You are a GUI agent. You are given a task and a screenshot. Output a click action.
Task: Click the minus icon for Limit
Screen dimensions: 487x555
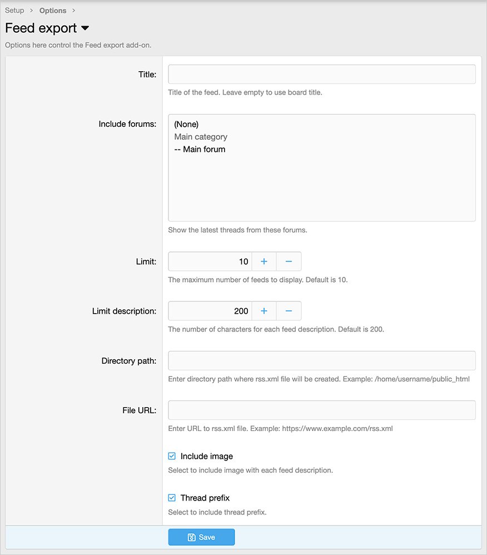(x=289, y=261)
